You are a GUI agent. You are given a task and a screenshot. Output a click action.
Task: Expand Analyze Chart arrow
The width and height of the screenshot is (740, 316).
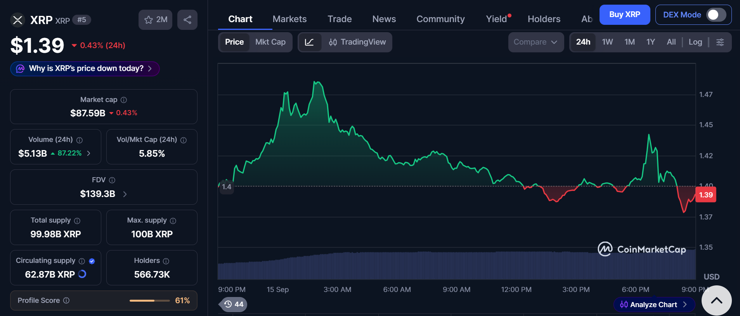685,305
